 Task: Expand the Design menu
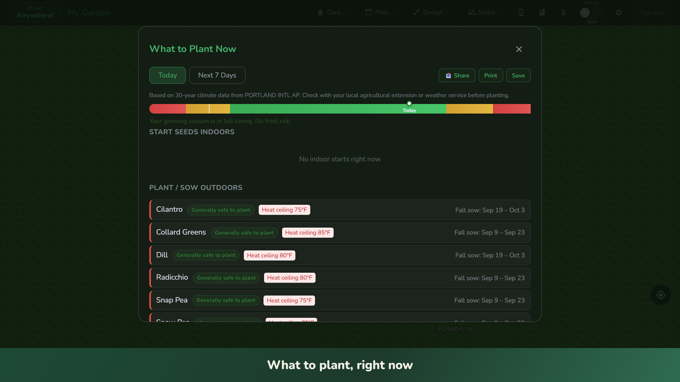coord(431,12)
